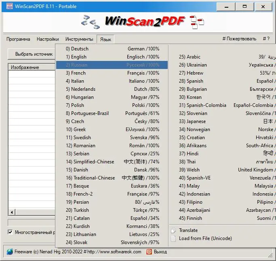
Task: Select 0) Deutsch language
Action: click(112, 49)
